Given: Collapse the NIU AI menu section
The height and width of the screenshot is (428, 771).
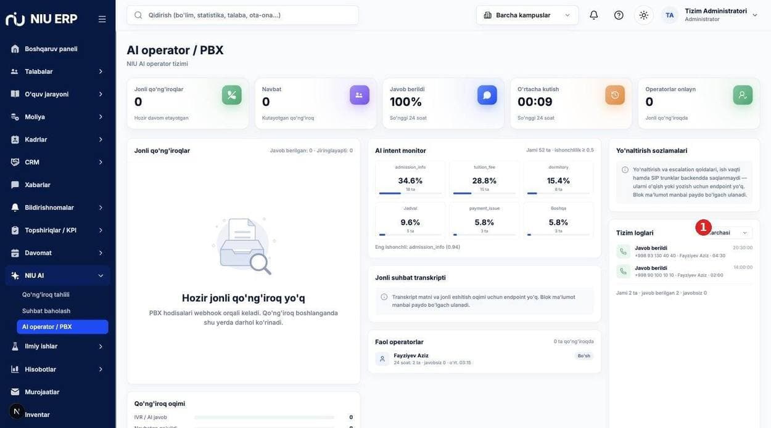Looking at the screenshot, I should [58, 275].
